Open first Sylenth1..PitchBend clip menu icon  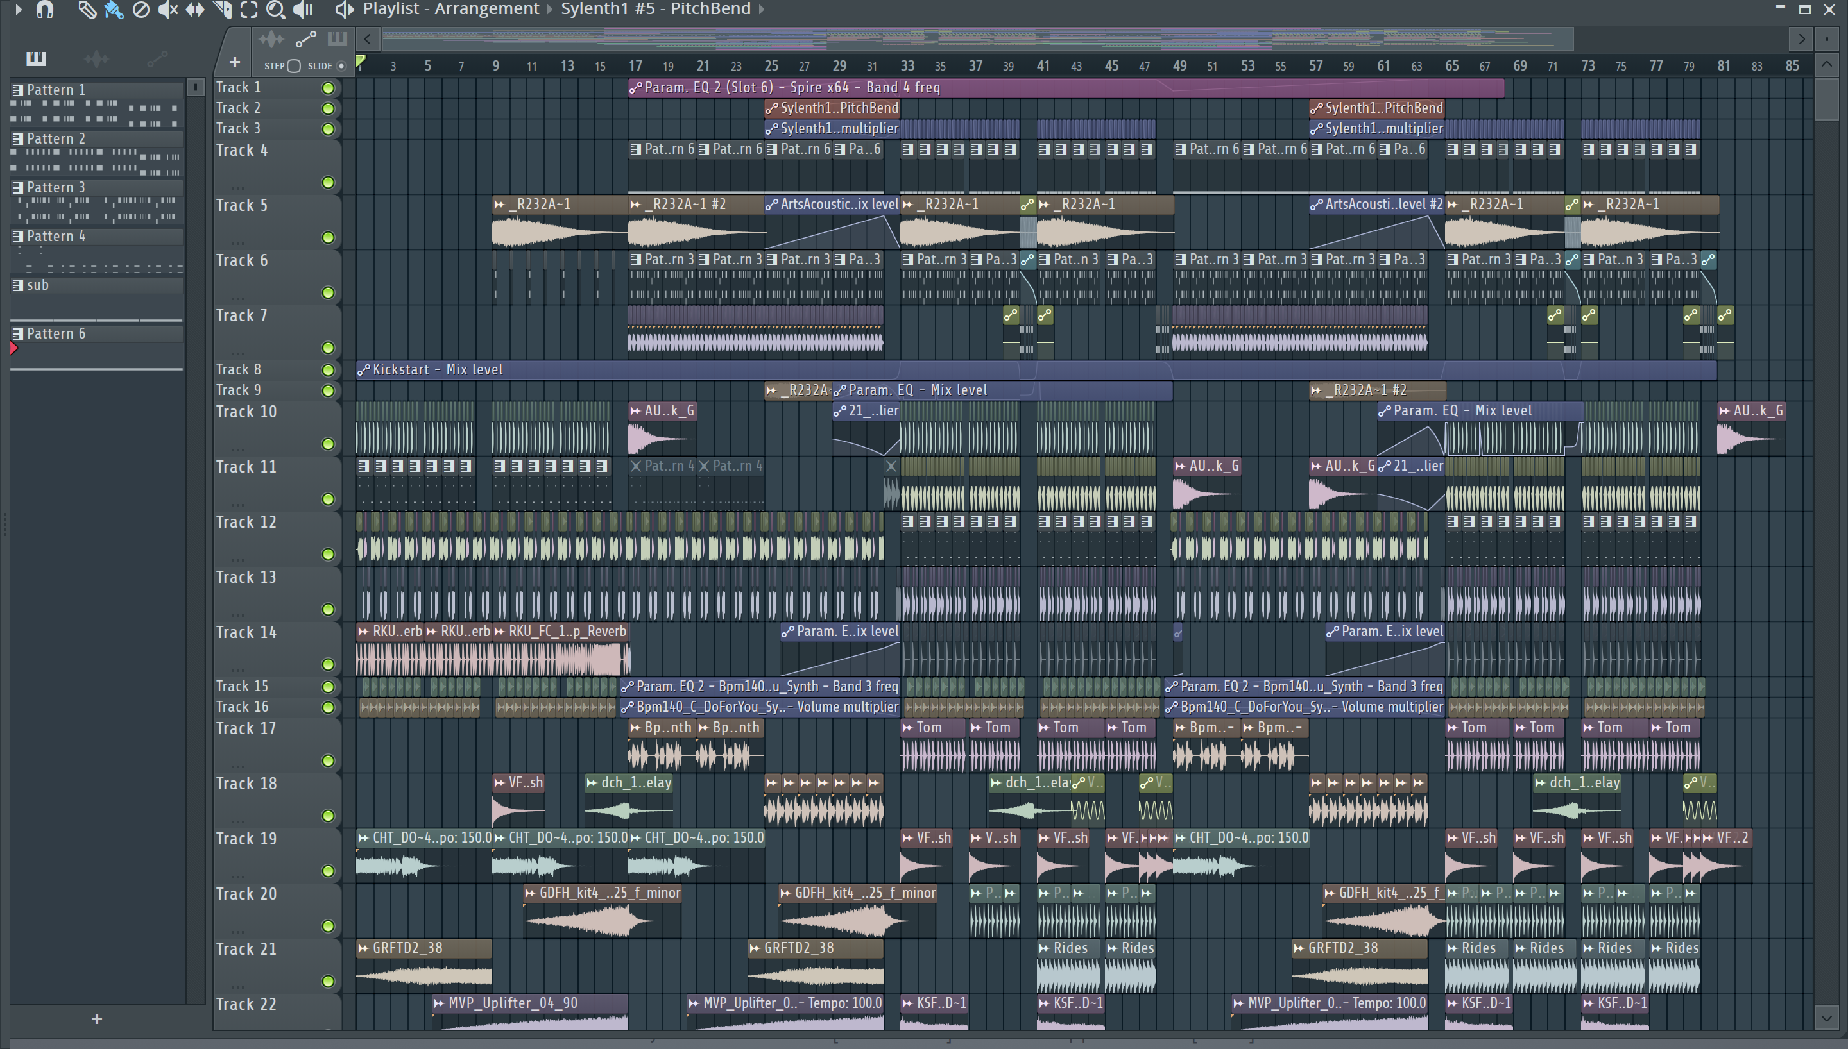772,109
